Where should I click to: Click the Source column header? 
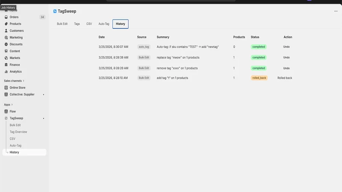tap(142, 37)
